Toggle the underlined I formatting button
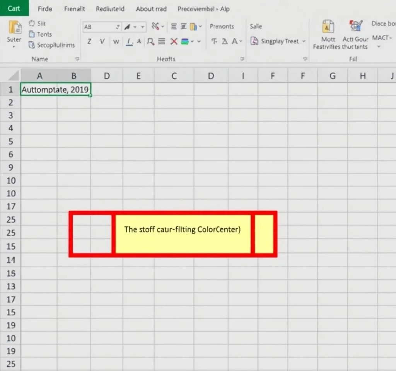Screen dimensions: 396x371 [129, 41]
